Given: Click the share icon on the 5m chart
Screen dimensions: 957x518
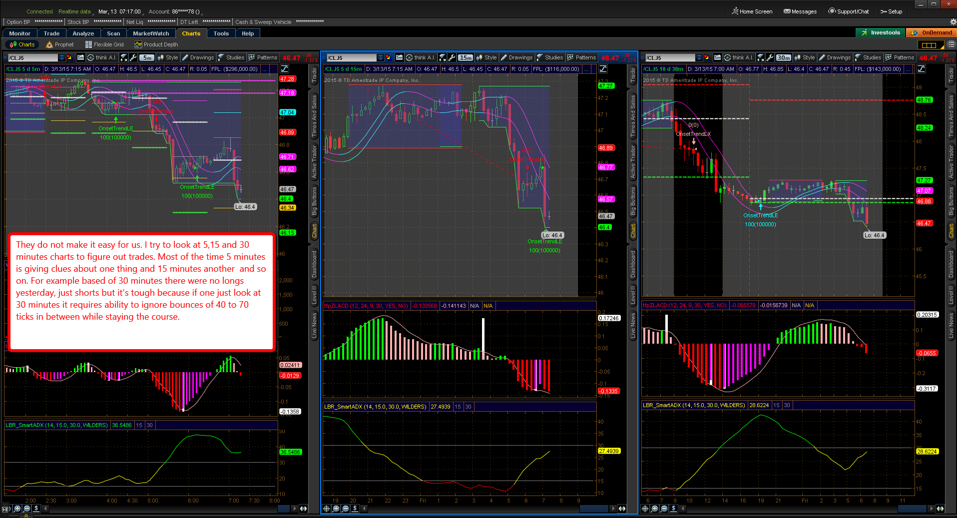Looking at the screenshot, I should coord(80,58).
